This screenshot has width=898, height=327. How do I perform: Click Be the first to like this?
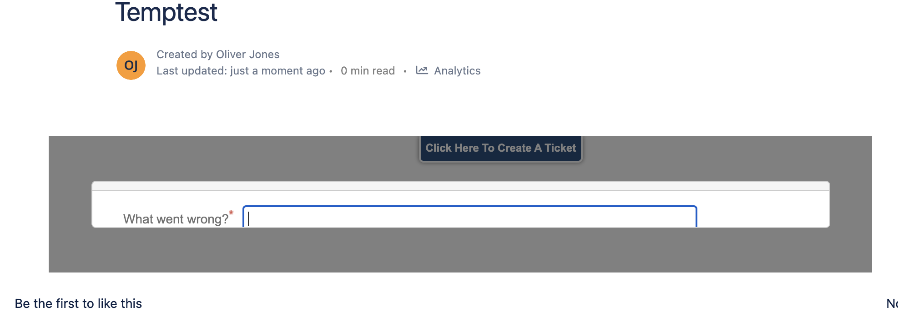pyautogui.click(x=78, y=303)
